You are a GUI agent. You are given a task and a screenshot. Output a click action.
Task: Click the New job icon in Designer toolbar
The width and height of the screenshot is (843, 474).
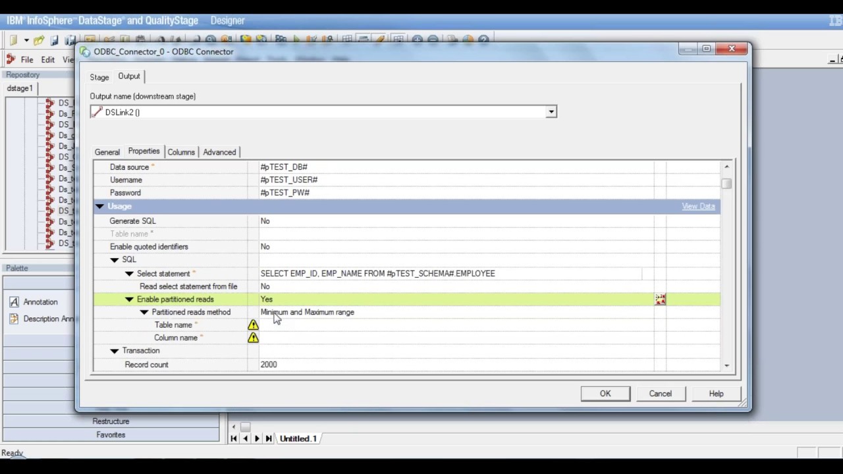13,40
